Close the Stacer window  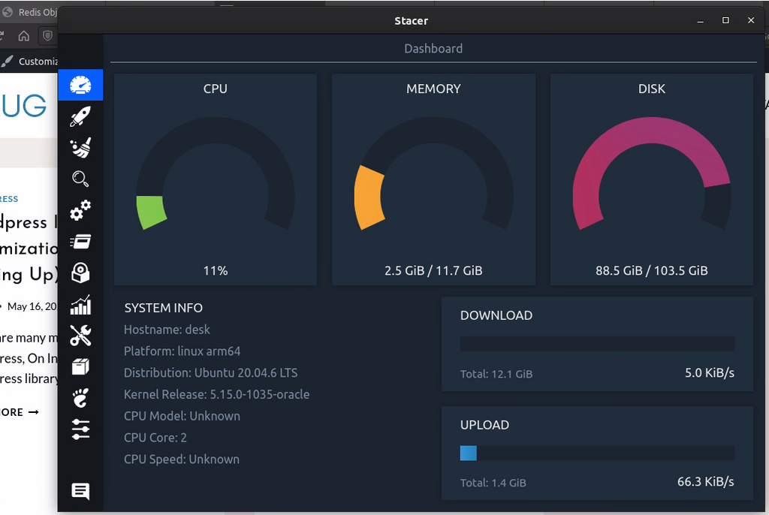click(x=751, y=20)
